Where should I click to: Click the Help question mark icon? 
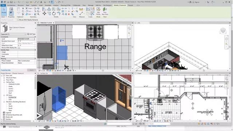point(213,2)
